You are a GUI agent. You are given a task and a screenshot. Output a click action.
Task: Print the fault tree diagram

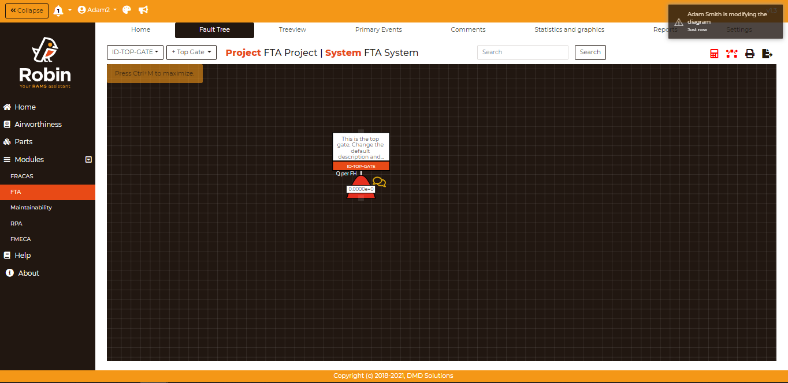click(x=750, y=54)
